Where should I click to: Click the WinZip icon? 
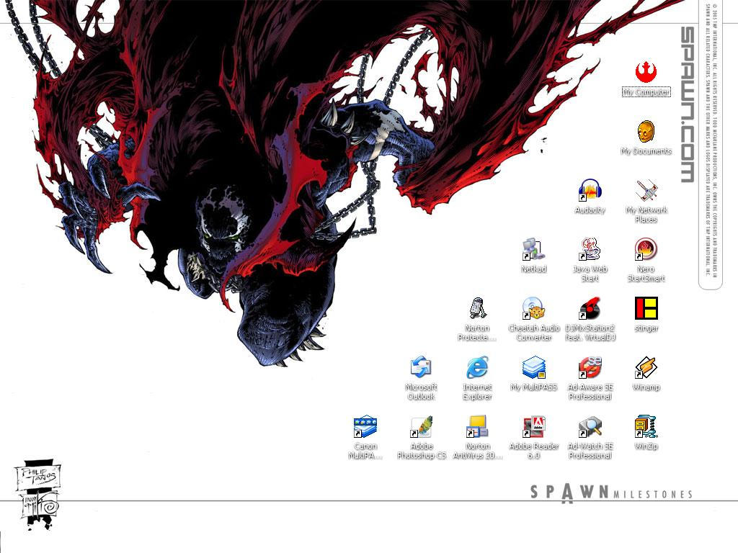coord(646,426)
